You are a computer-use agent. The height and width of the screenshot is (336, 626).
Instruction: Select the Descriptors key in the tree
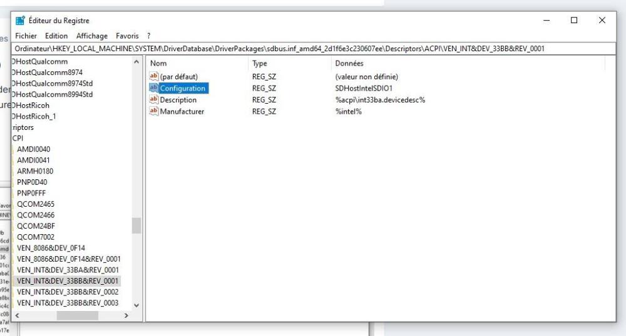pos(23,127)
